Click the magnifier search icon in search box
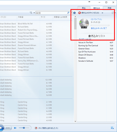Screen dimensions: 117x132 (68, 13)
